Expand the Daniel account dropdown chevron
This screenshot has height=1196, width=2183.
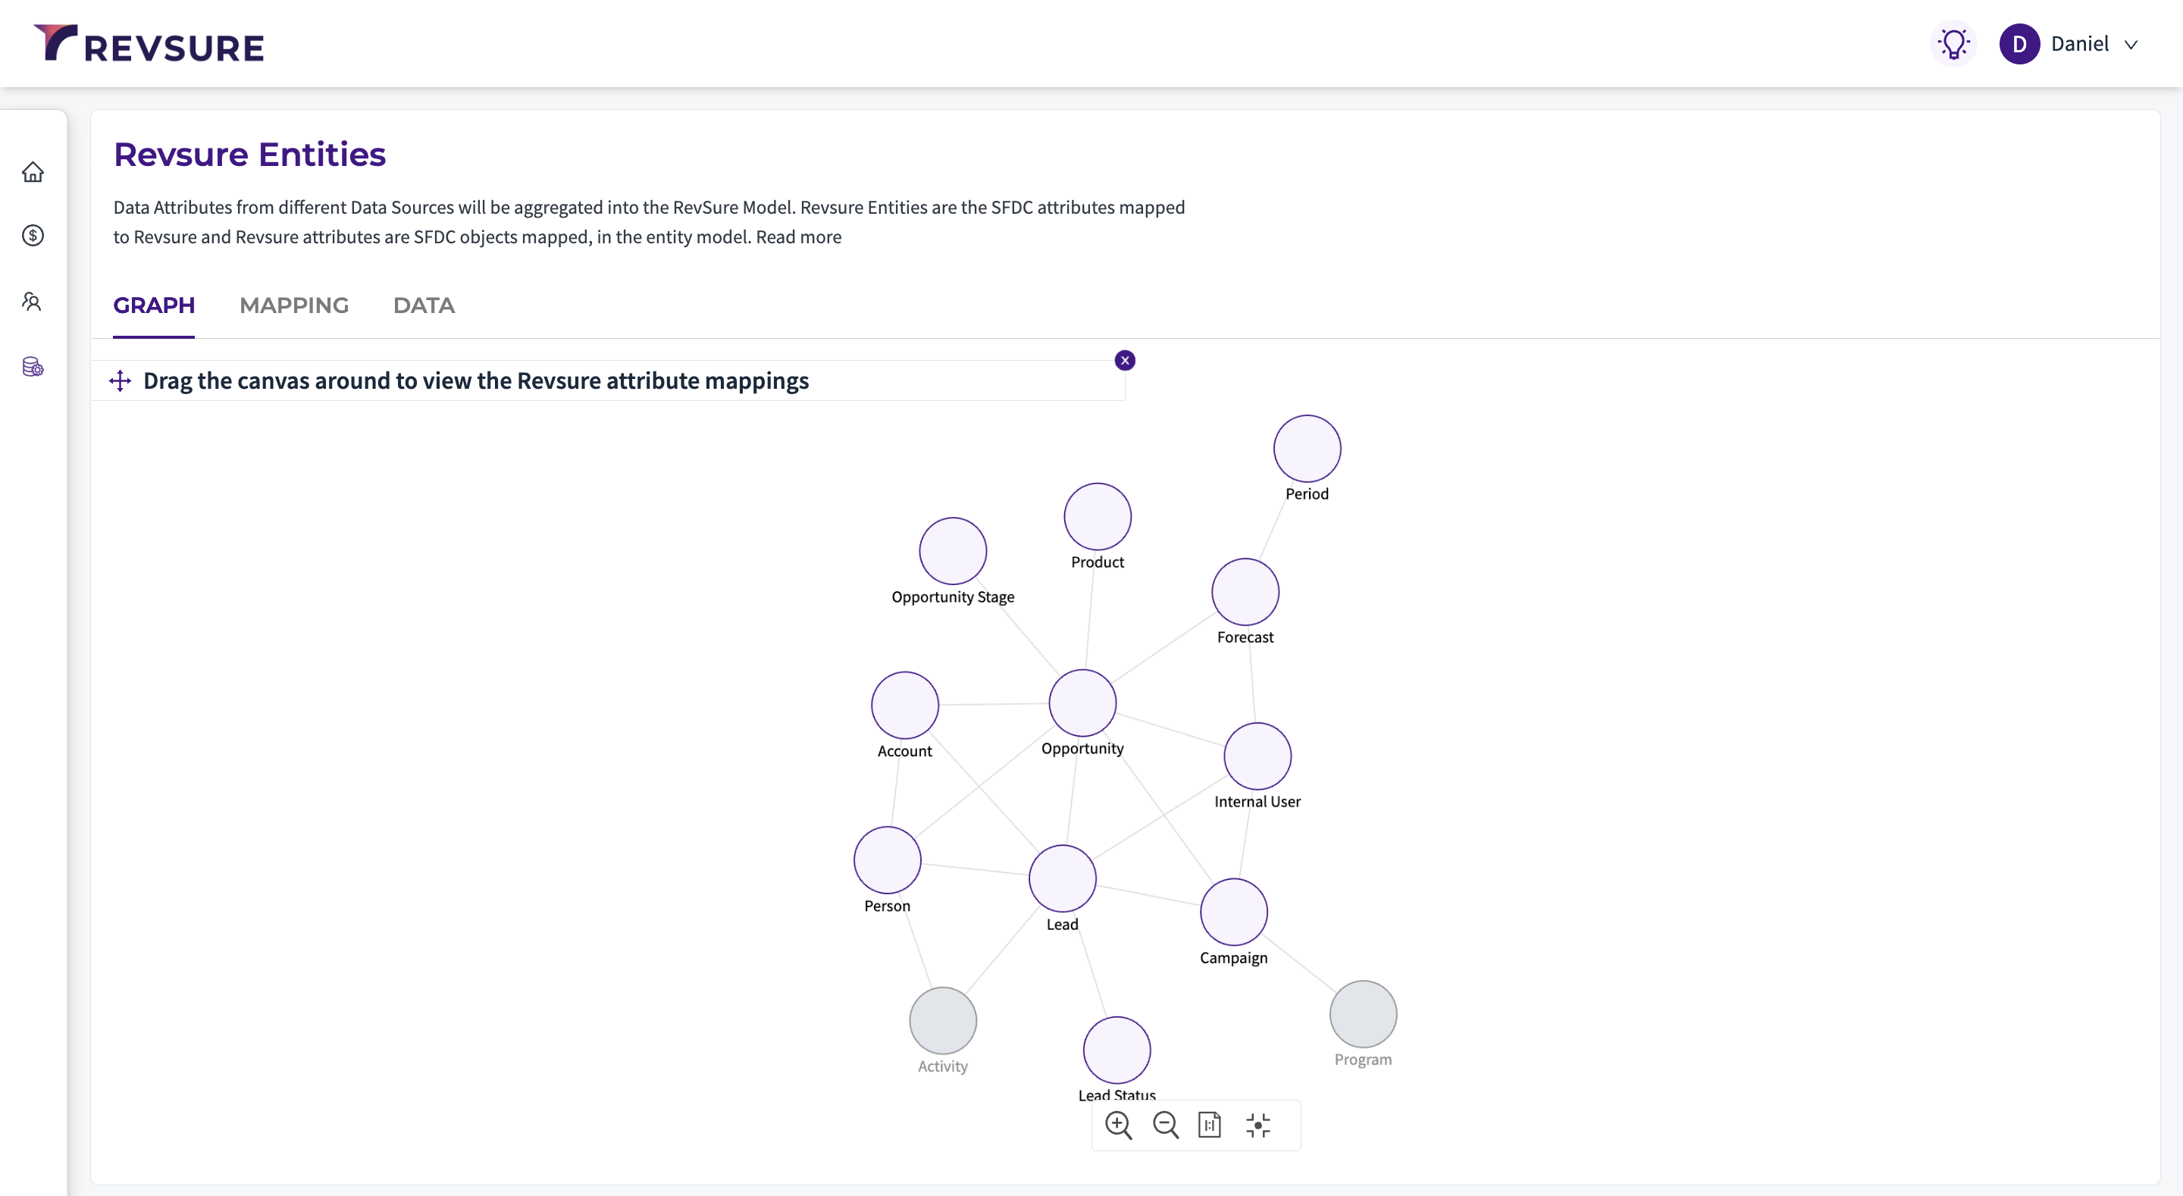pos(2131,45)
